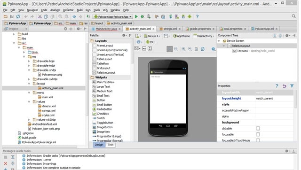Image resolution: width=301 pixels, height=170 pixels.
Task: Open the Nexus 4 device dropdown
Action: pyautogui.click(x=152, y=36)
